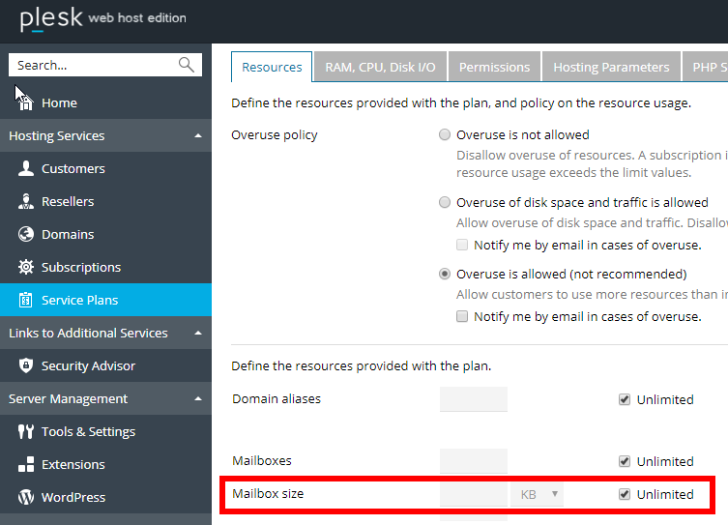Collapse the Server Management section
Viewport: 728px width, 525px height.
click(x=197, y=399)
